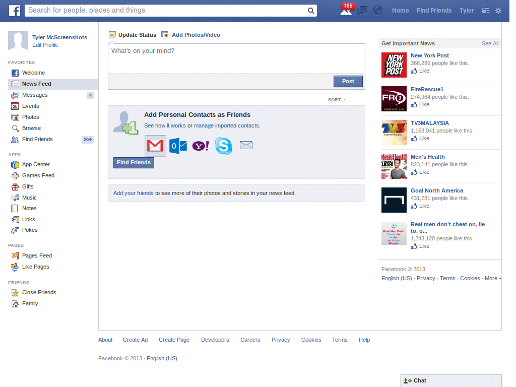Click the envelope other email icon

click(246, 145)
